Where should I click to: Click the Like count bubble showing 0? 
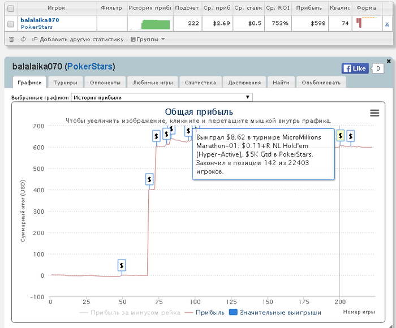378,68
